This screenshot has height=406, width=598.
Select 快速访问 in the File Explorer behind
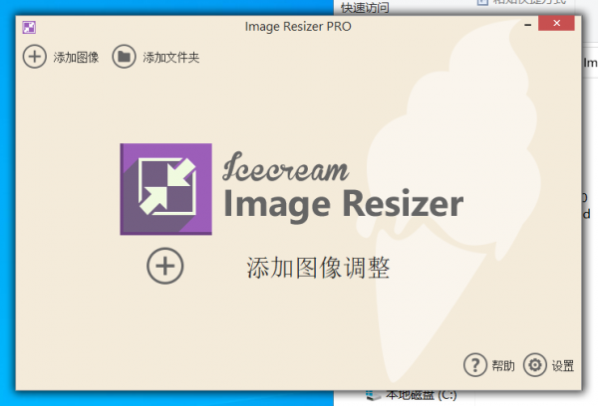pos(365,8)
